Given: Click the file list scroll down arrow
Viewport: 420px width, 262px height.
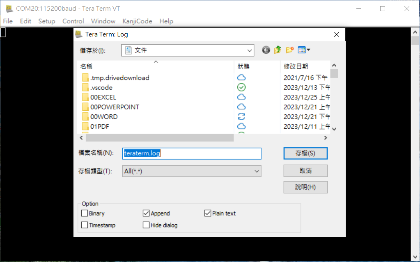Looking at the screenshot, I should point(334,129).
